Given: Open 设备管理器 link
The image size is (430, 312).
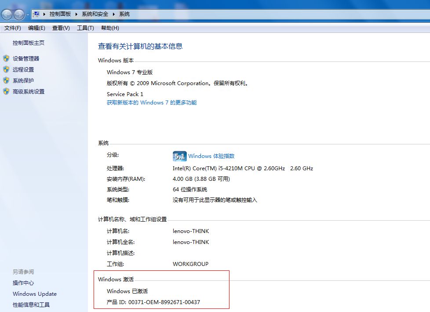Looking at the screenshot, I should coord(26,58).
